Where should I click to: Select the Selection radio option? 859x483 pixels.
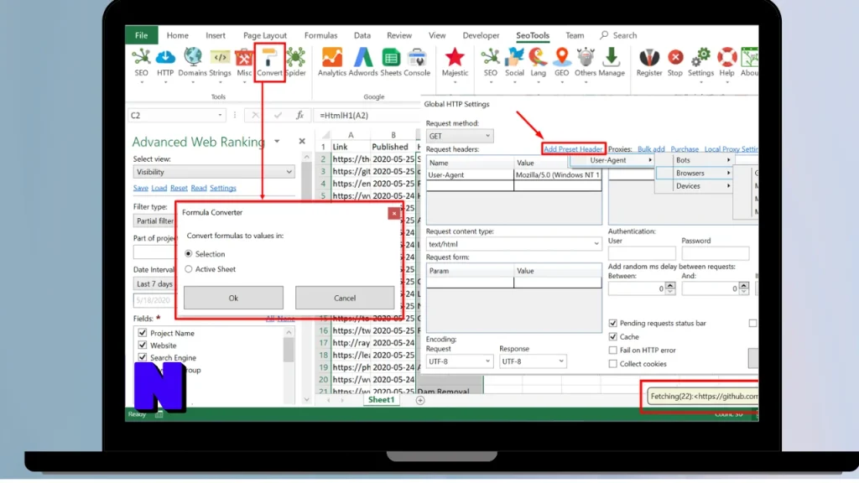(x=189, y=254)
